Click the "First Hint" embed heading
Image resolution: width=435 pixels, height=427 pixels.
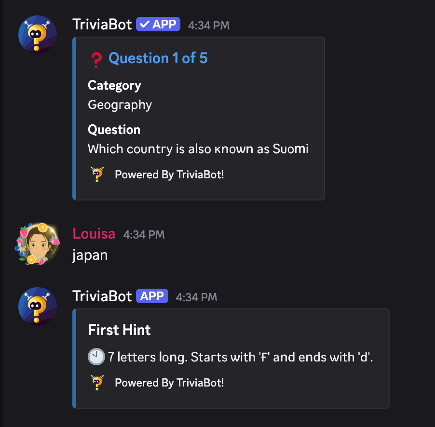(x=119, y=330)
